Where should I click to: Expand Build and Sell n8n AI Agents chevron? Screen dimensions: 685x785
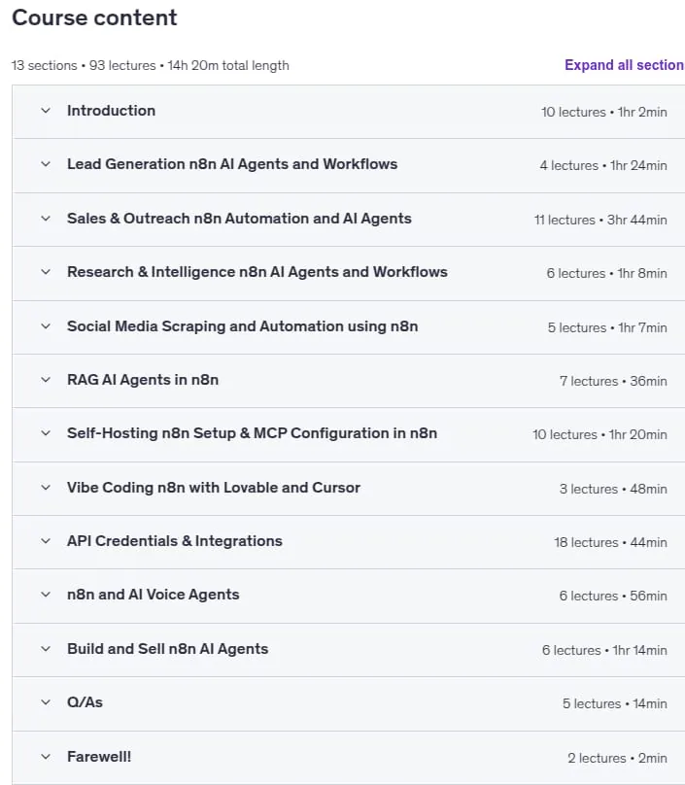(46, 649)
